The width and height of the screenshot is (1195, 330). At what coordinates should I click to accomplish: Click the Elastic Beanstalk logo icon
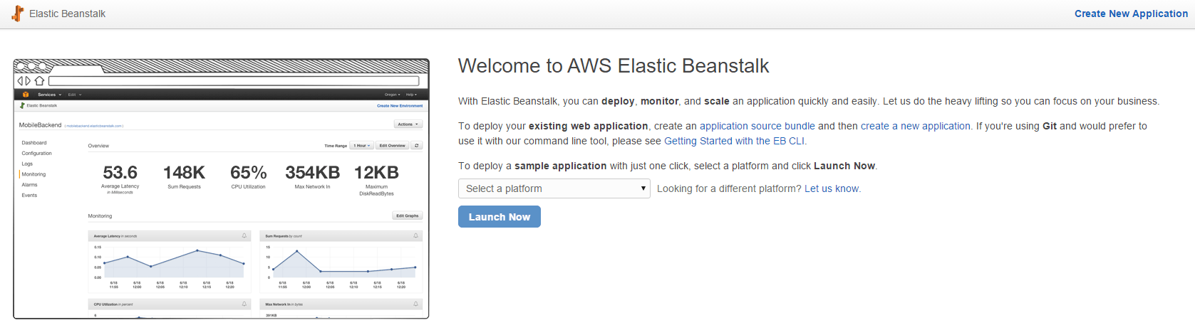click(17, 14)
